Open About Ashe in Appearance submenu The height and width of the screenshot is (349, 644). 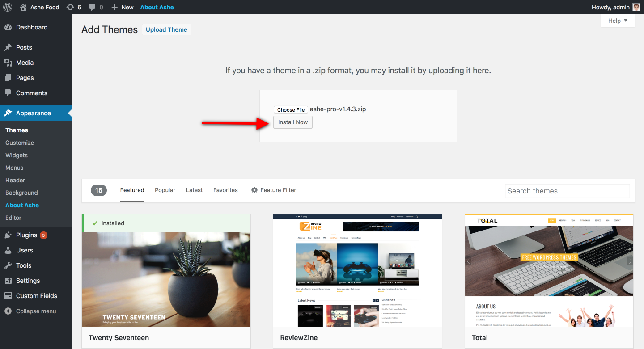point(22,205)
